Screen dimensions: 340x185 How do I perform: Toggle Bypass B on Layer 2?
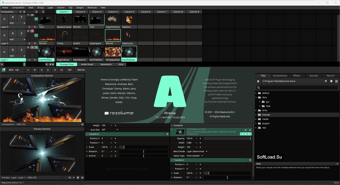(12, 33)
